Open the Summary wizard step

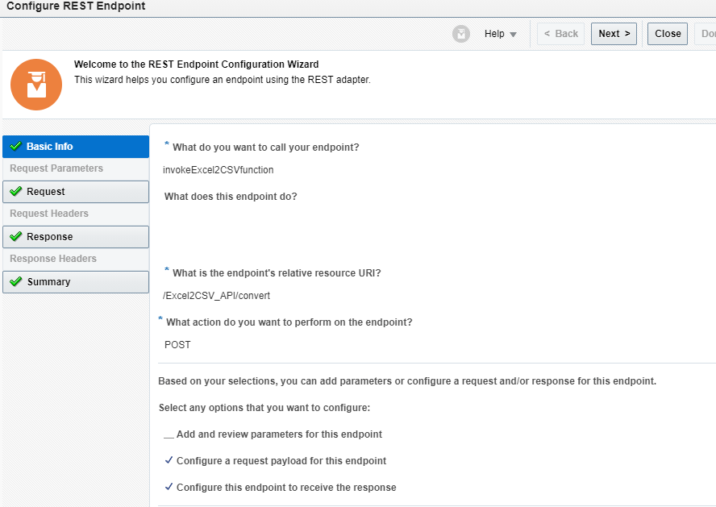pos(48,282)
